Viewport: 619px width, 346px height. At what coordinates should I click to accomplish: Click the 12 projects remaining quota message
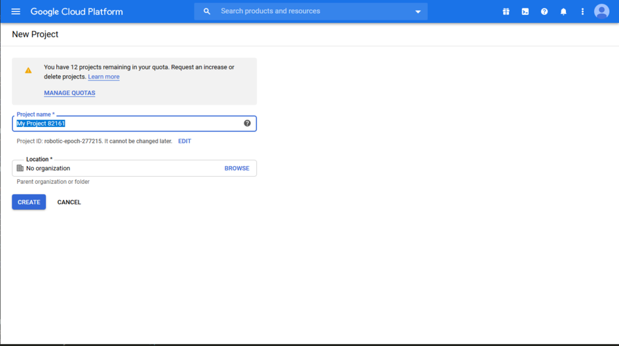(x=139, y=72)
